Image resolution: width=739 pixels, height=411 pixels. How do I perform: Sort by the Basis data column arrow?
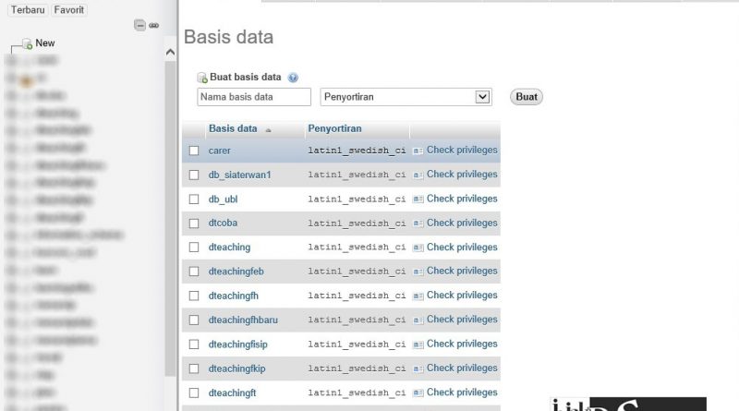click(268, 130)
